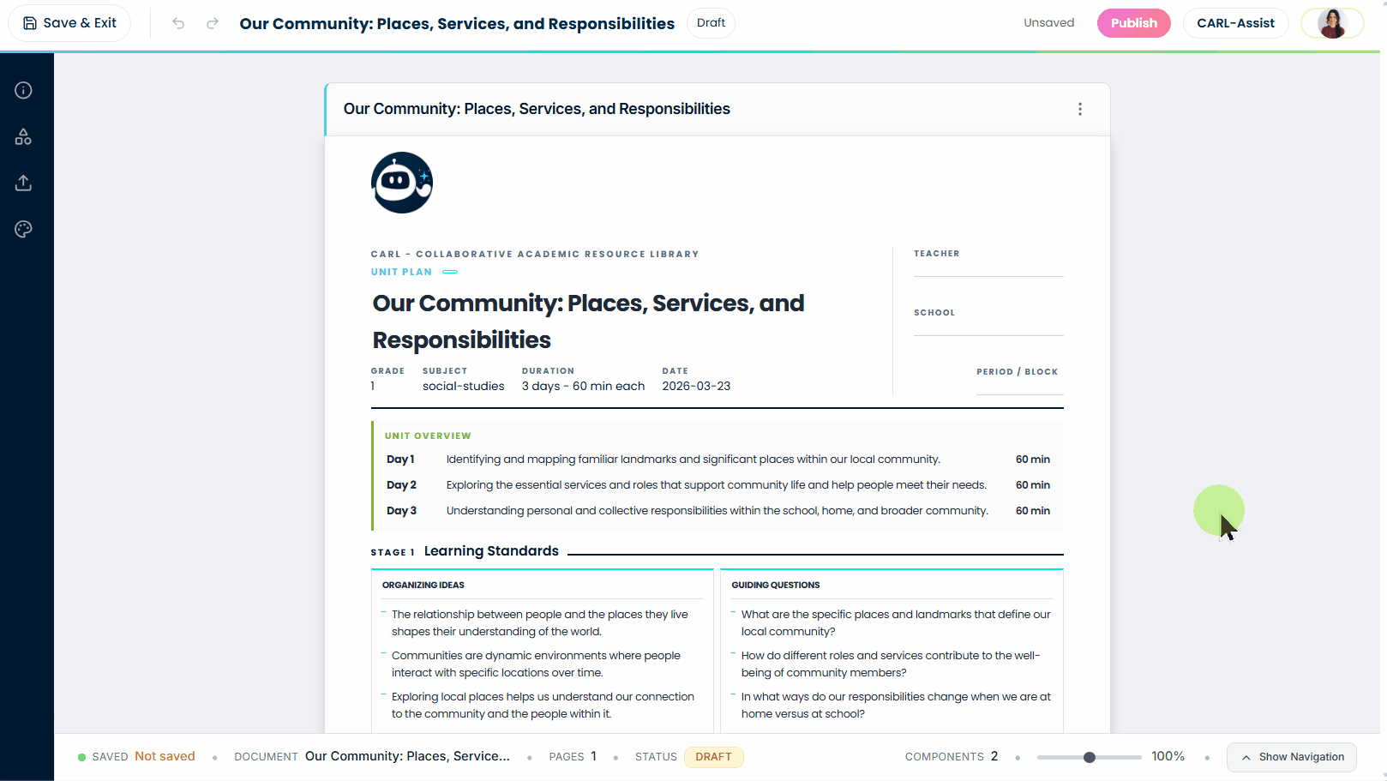Click the Period / Block field
This screenshot has height=781, width=1387.
pos(1019,385)
